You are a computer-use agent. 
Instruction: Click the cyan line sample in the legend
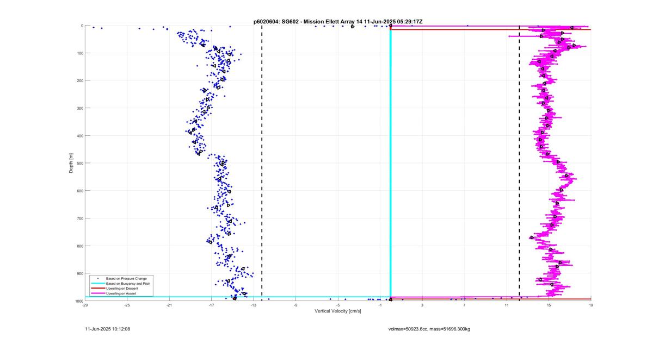pos(97,283)
